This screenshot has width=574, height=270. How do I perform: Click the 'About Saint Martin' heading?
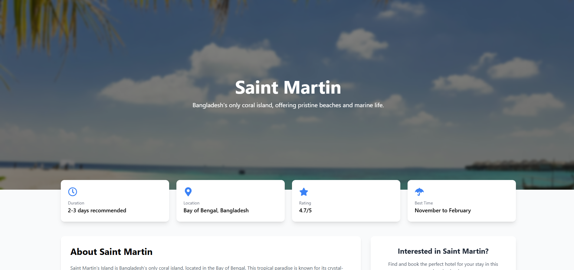pyautogui.click(x=111, y=252)
